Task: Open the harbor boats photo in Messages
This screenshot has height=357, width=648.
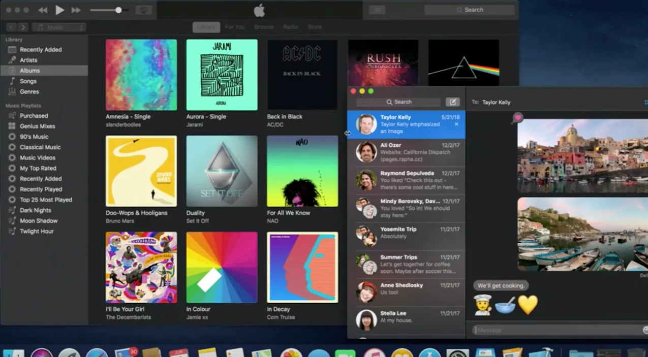Action: (582, 234)
